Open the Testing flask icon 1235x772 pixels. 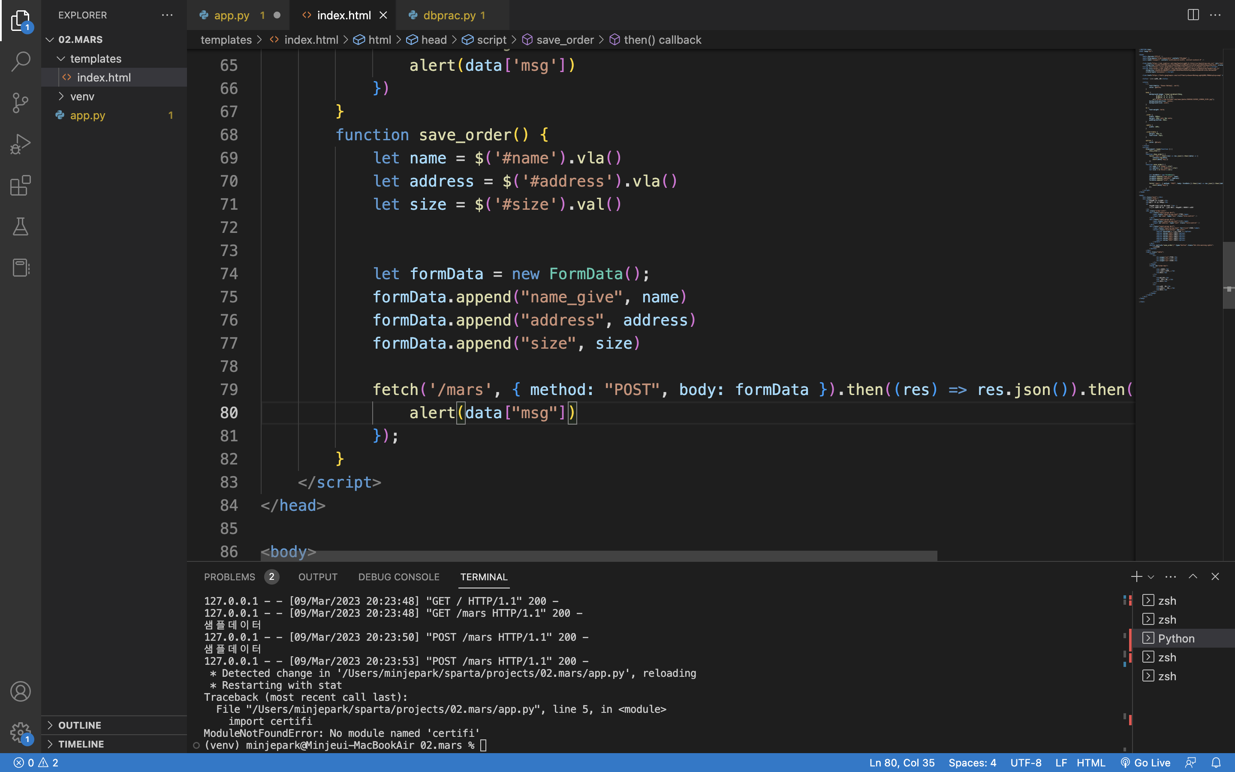(21, 227)
